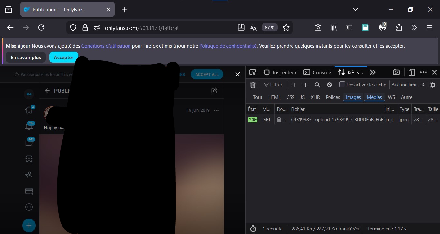Viewport: 440px width, 234px height.
Task: Pause network recording in DevTools
Action: 293,85
